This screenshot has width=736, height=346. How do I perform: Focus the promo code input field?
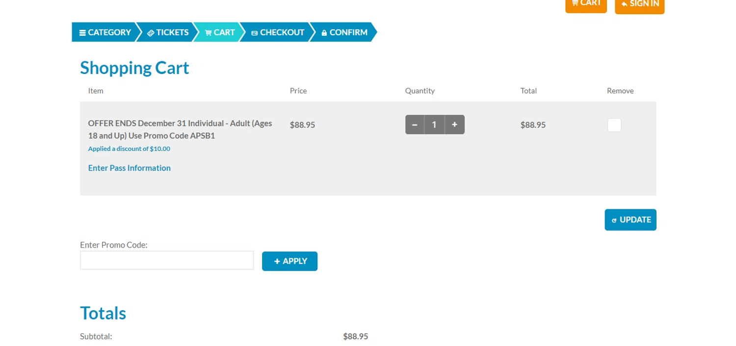click(167, 260)
